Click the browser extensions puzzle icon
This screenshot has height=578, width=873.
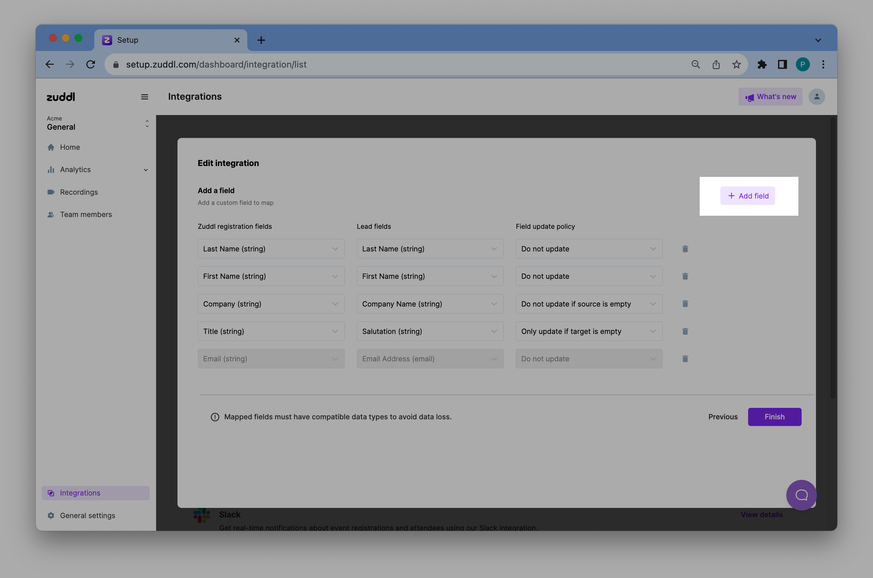(x=762, y=64)
